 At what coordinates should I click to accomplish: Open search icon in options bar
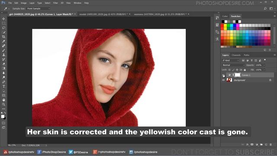[265, 9]
